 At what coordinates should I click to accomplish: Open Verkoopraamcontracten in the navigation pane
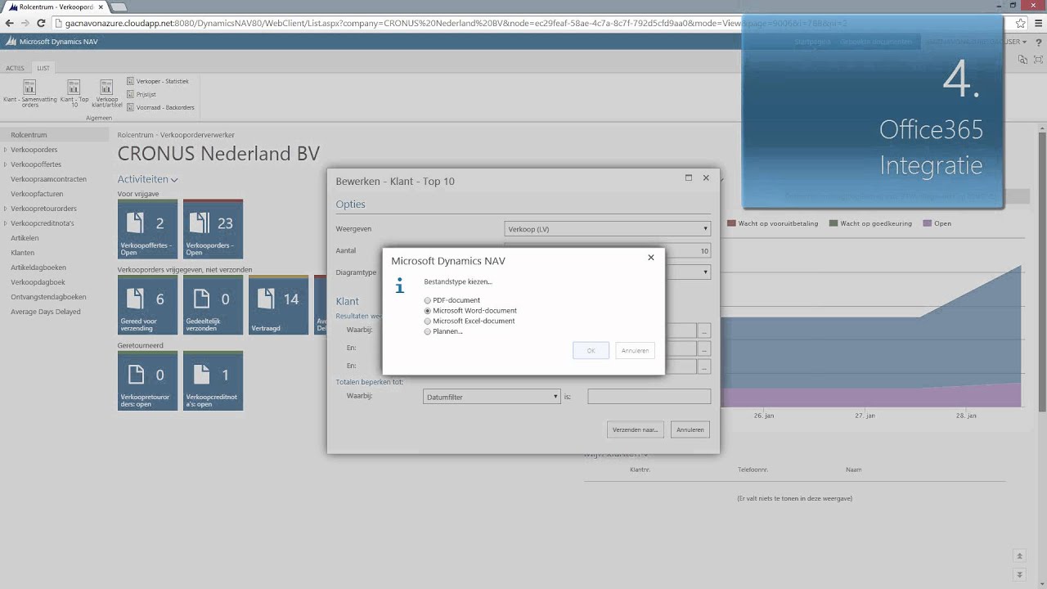48,179
